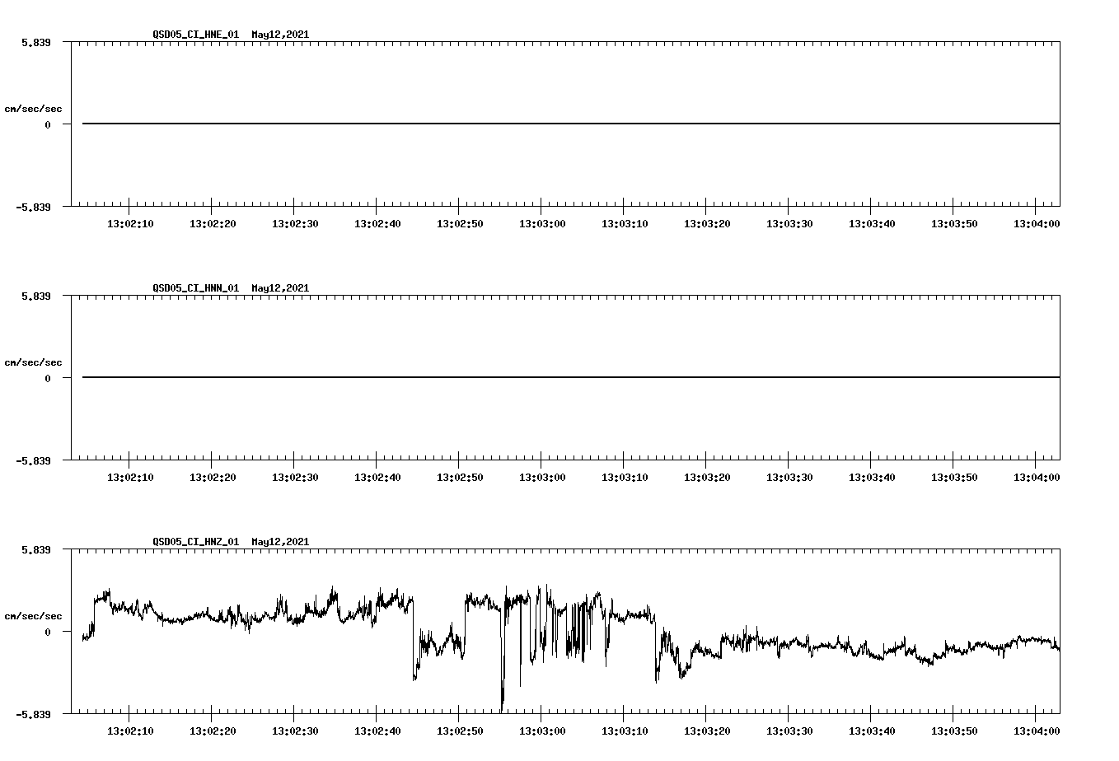Click the 13:02:40 time label on top axis
Screen dimensions: 1119x761
[376, 222]
